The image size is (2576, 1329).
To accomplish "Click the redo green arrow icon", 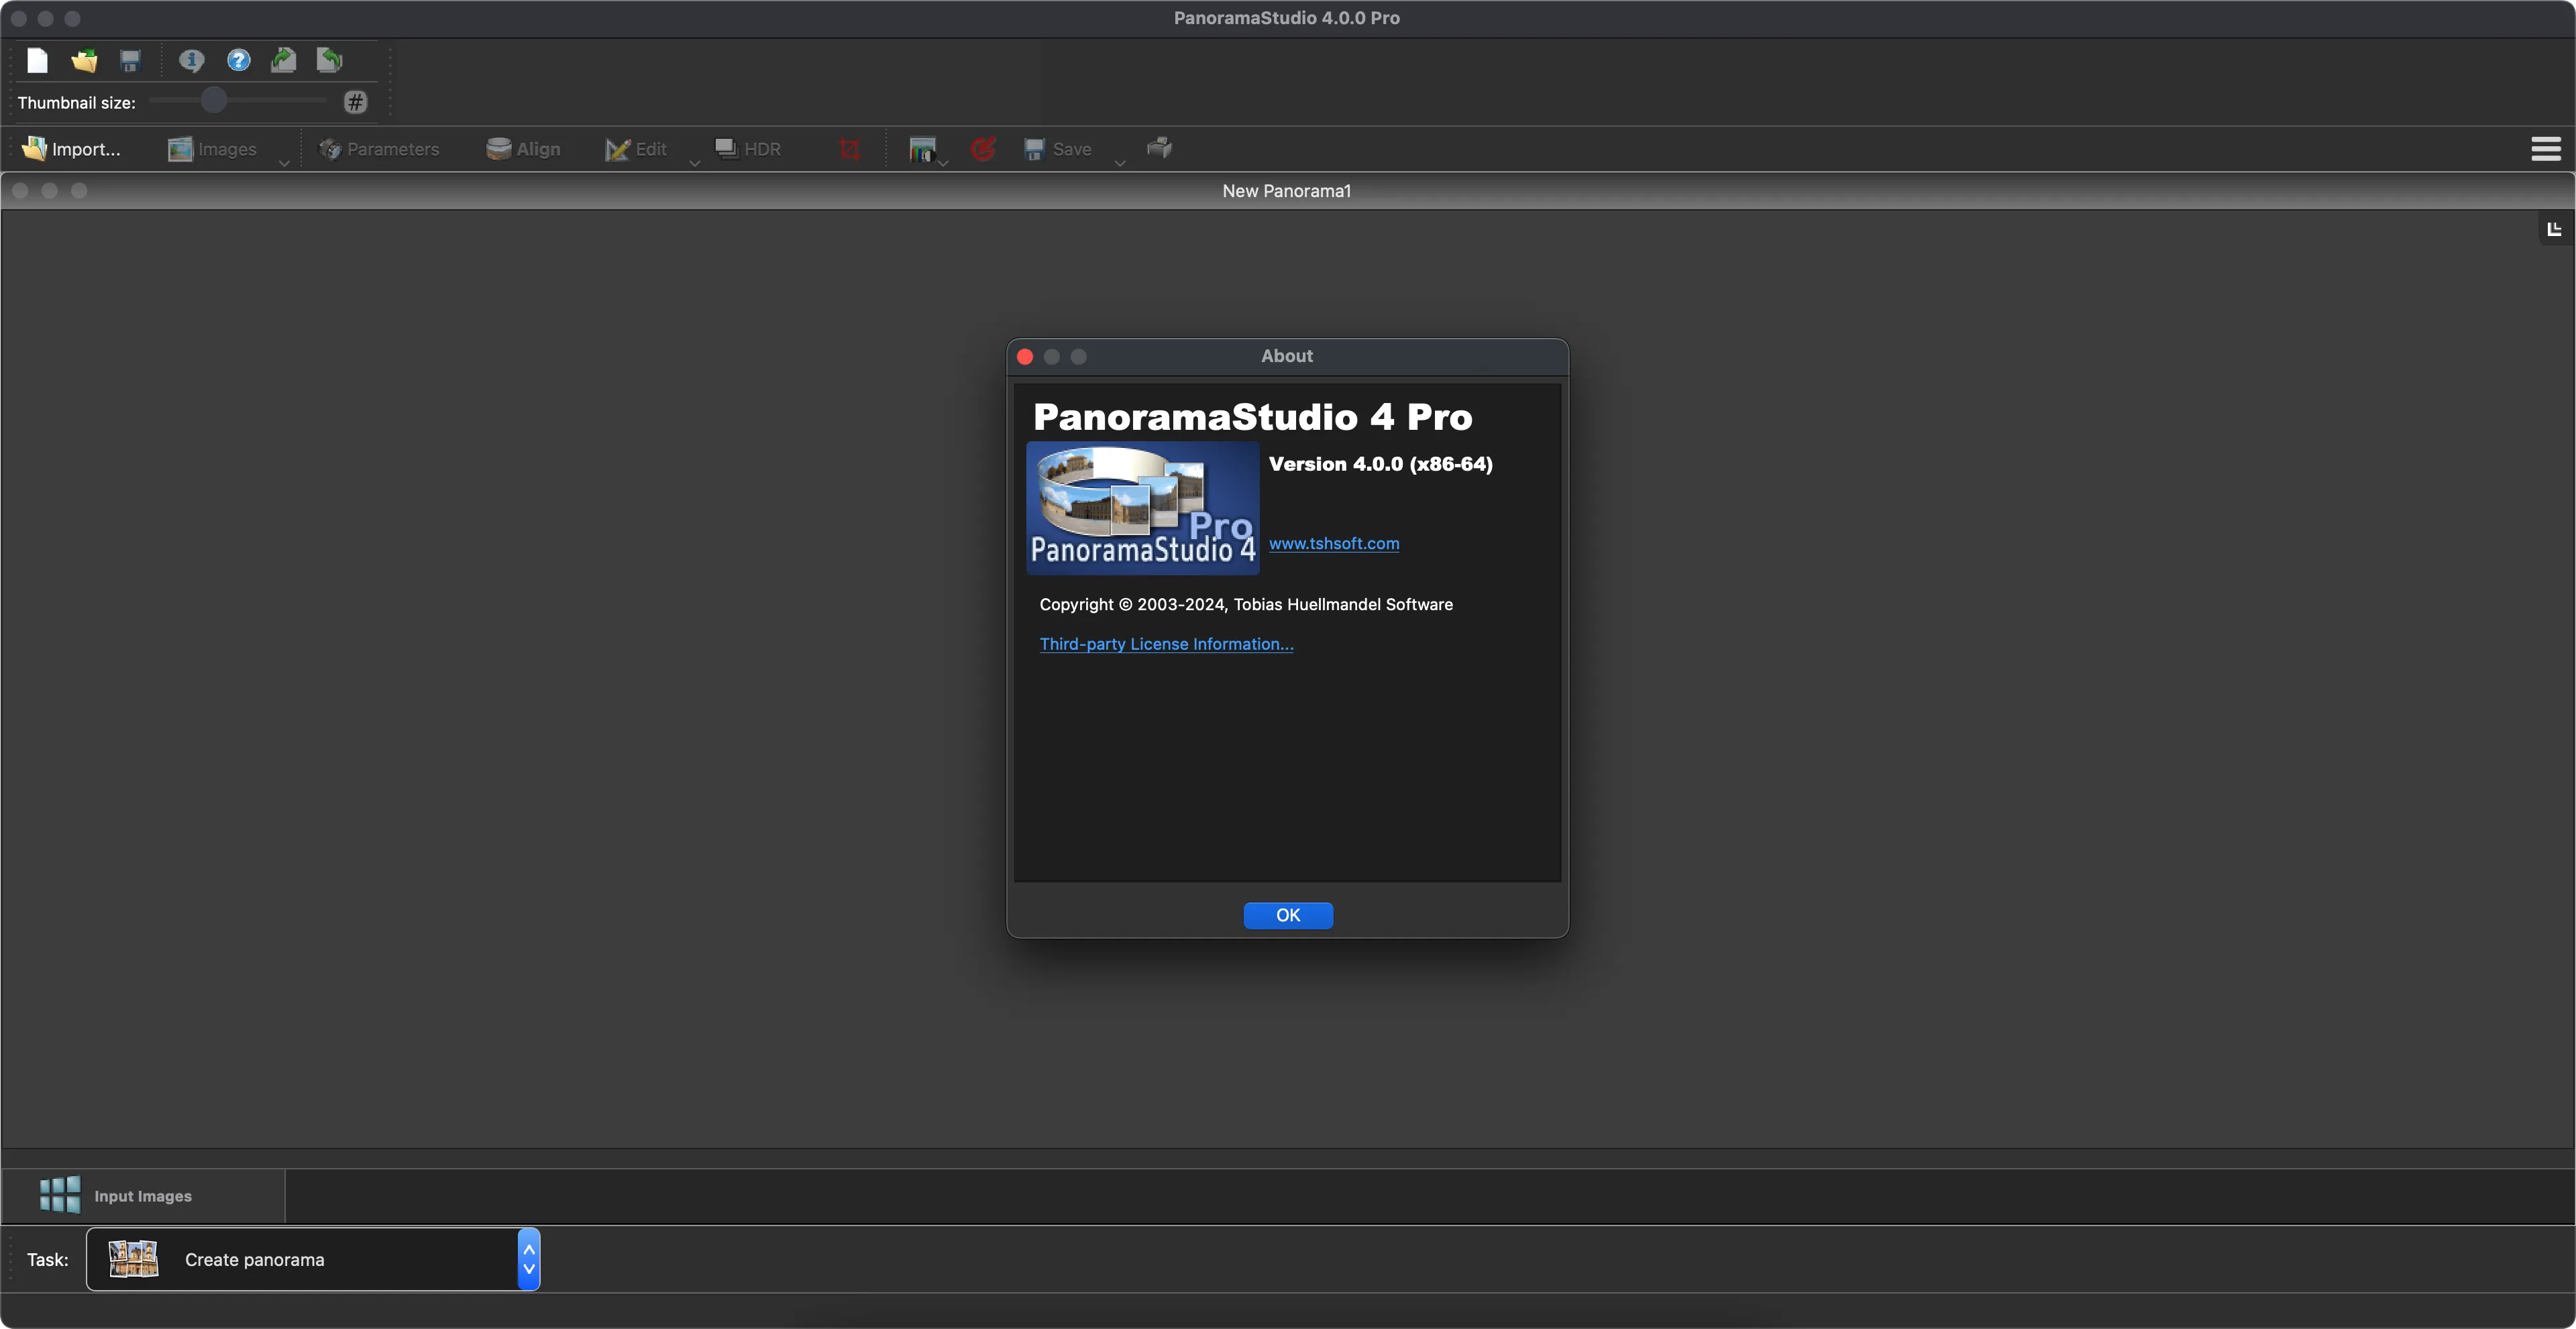I will pyautogui.click(x=284, y=61).
